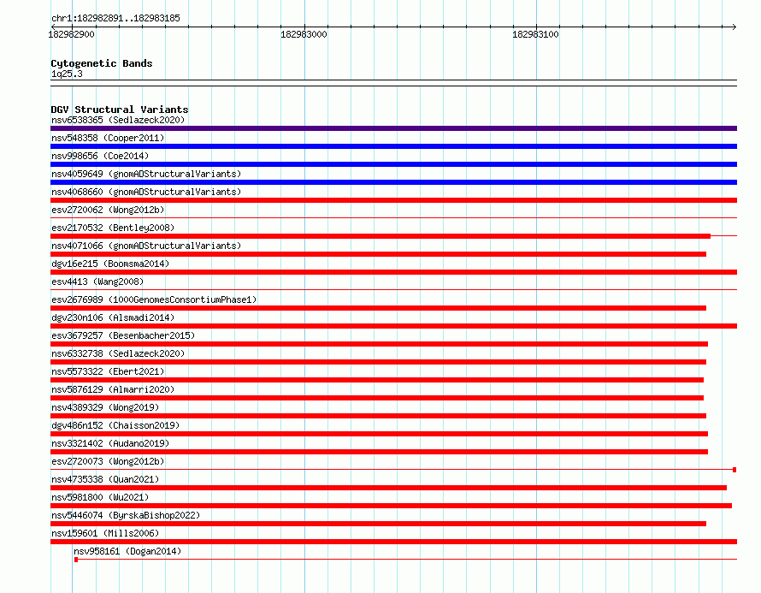Click the small red end block of esv2720073
The width and height of the screenshot is (761, 593).
(x=734, y=470)
